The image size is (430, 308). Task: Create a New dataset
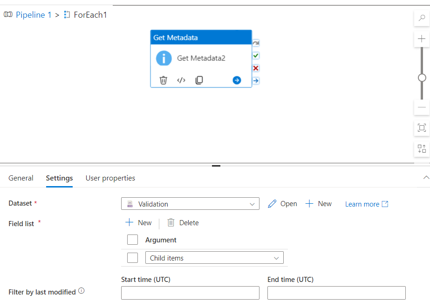click(318, 204)
